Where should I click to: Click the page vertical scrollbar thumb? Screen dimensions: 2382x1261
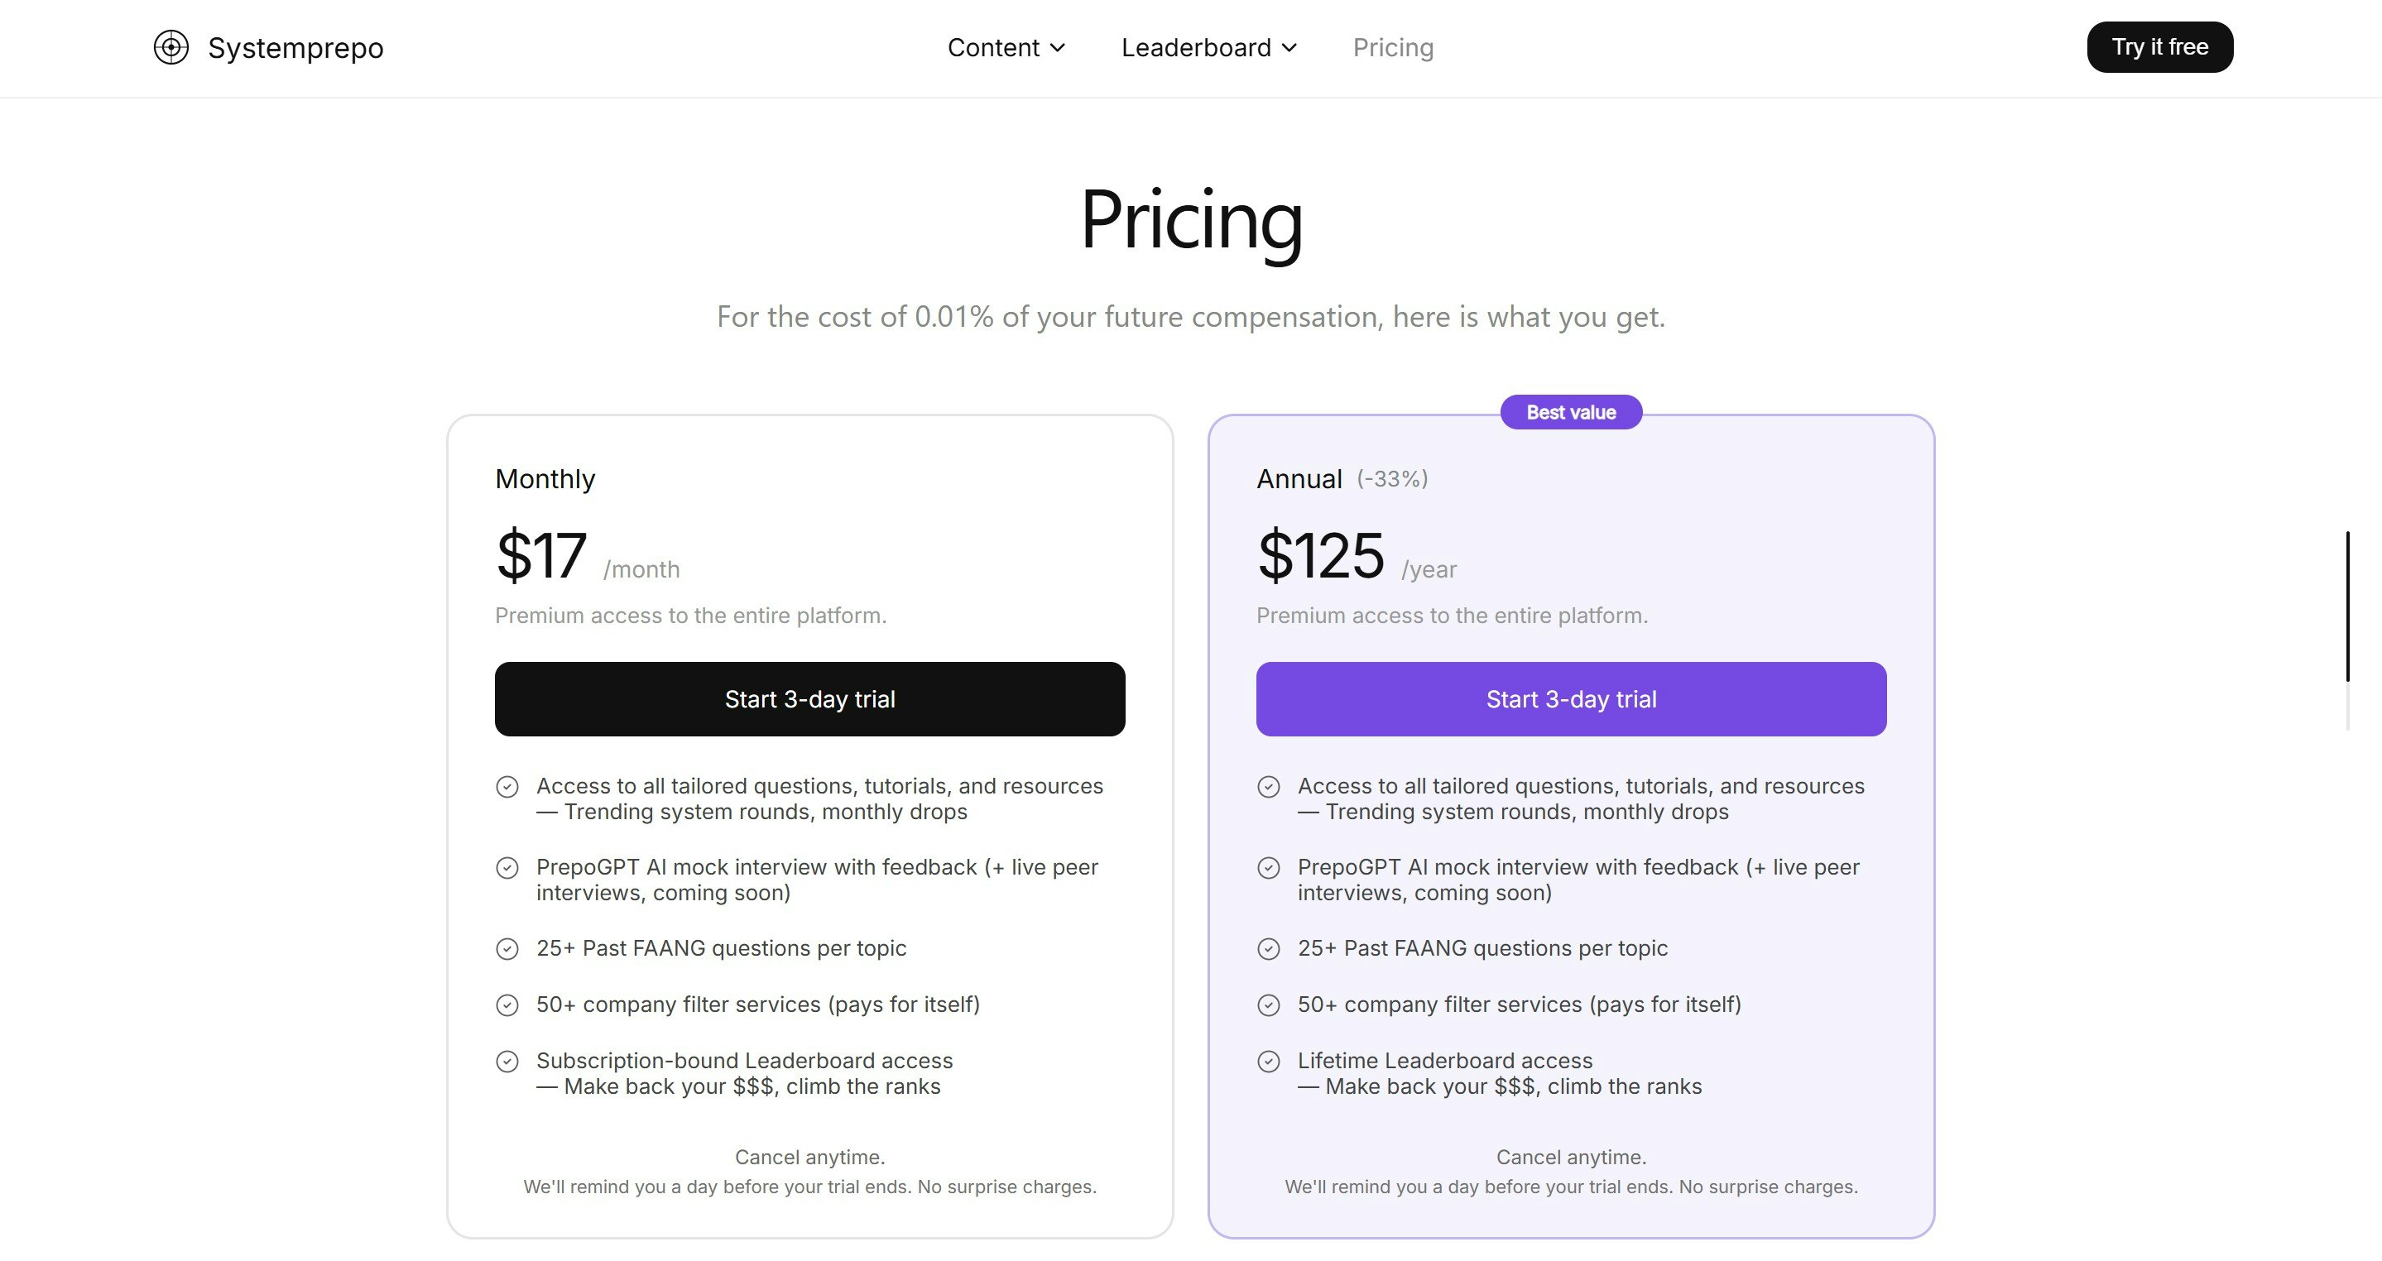[x=2347, y=606]
